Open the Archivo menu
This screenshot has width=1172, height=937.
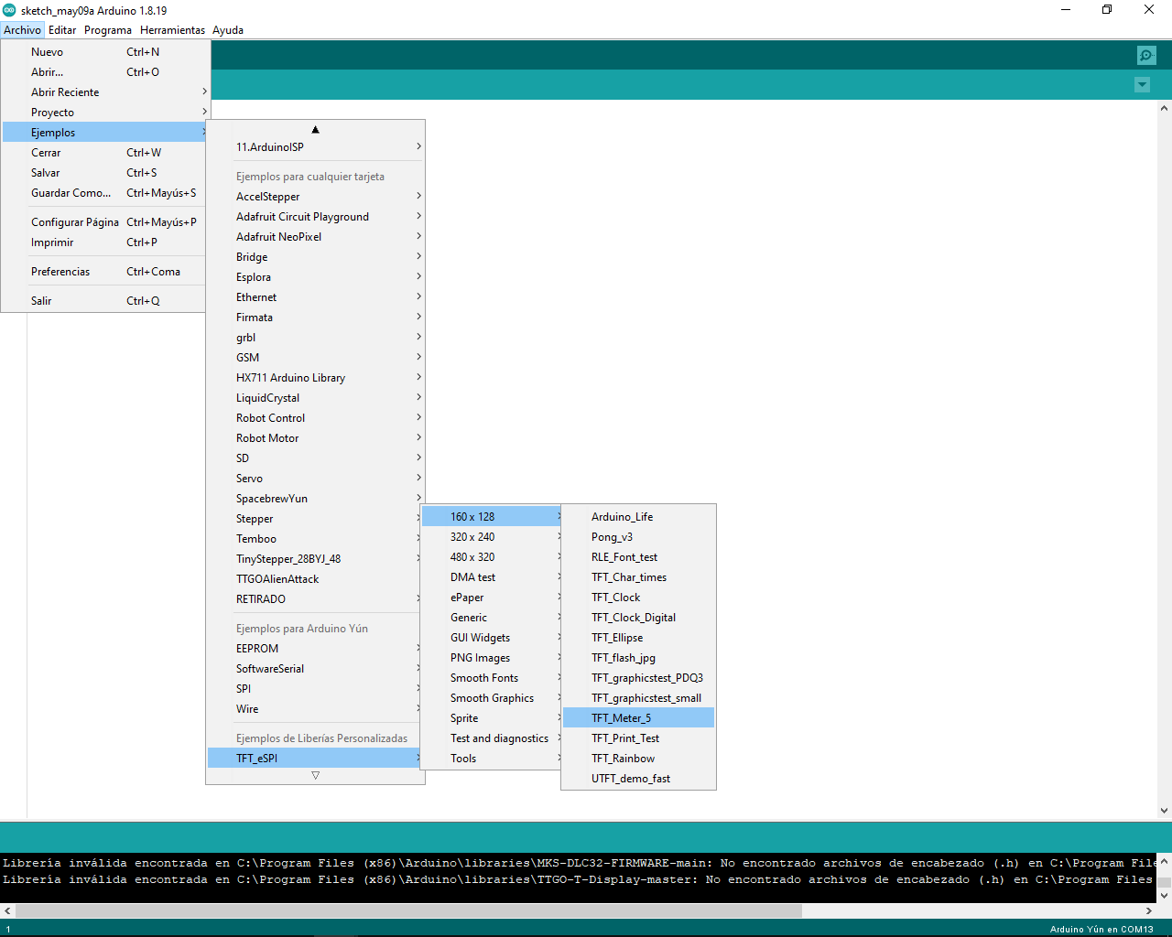click(22, 30)
